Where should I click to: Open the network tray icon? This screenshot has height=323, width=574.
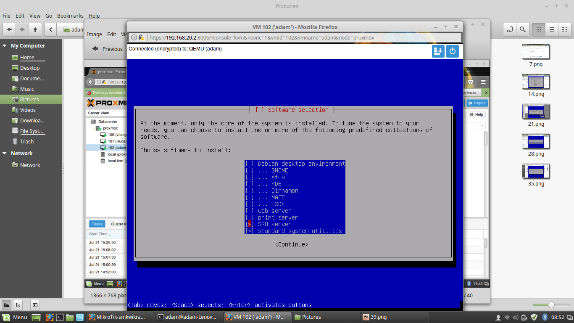(507, 317)
